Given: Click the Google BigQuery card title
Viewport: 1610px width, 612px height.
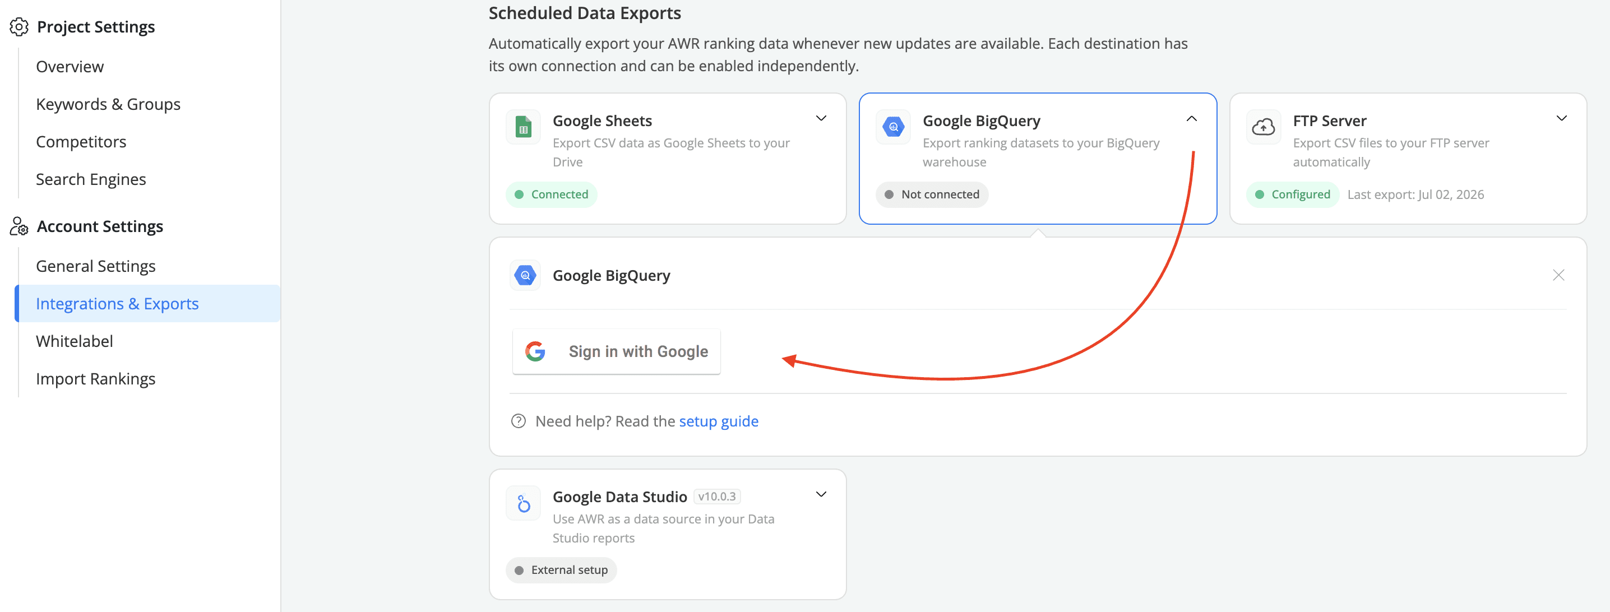Looking at the screenshot, I should point(981,120).
